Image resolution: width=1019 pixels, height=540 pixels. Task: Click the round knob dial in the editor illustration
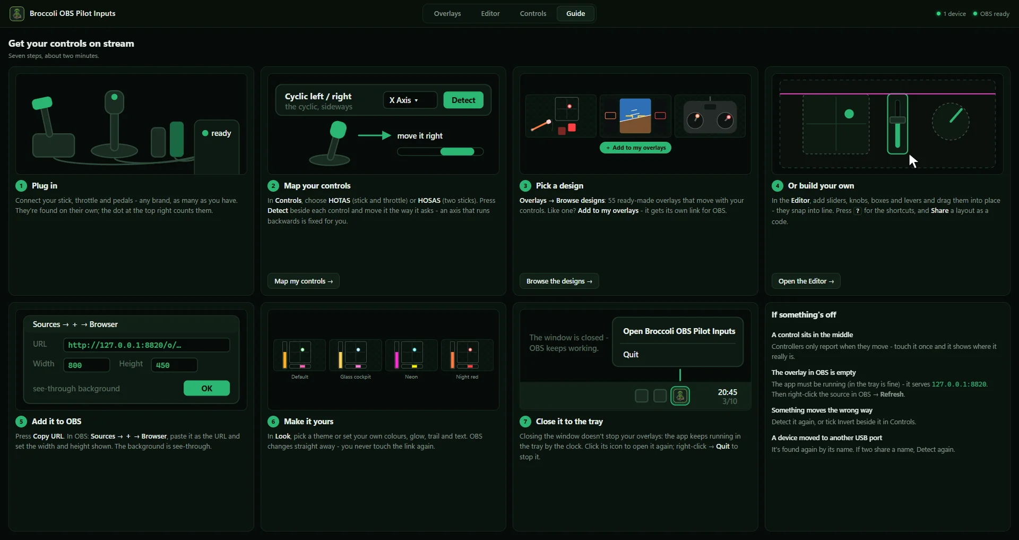pyautogui.click(x=951, y=121)
